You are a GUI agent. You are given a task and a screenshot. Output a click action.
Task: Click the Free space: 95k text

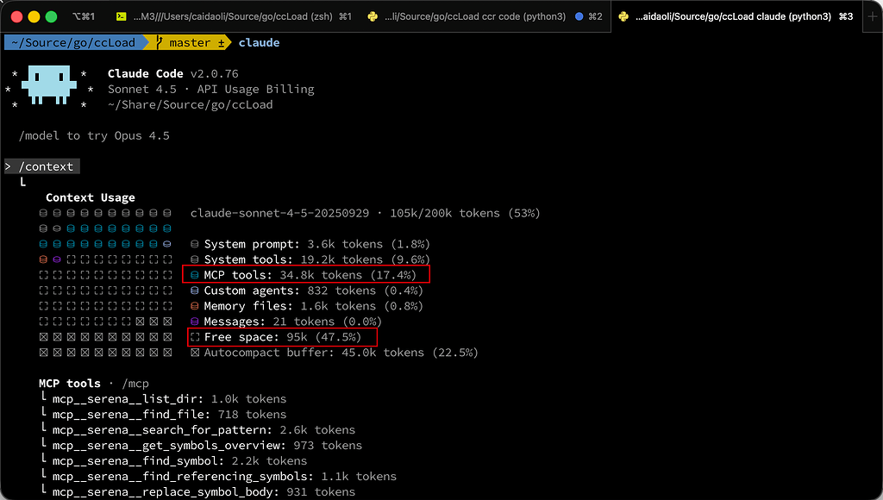tap(283, 337)
